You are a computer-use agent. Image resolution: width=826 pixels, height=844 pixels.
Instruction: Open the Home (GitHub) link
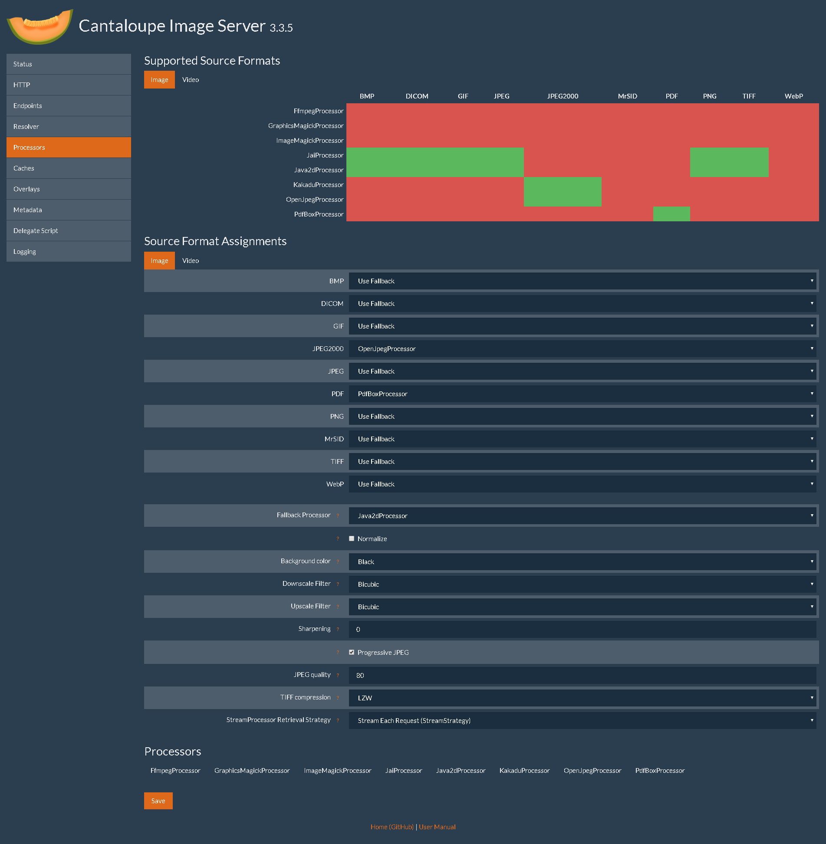[x=392, y=827]
